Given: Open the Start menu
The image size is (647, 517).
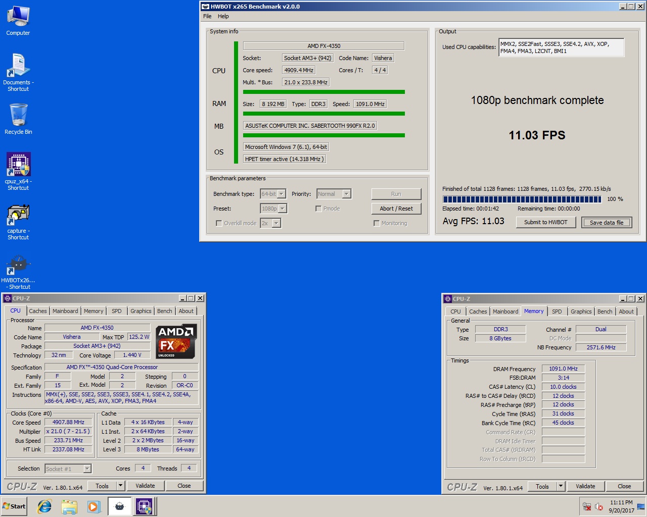Looking at the screenshot, I should click(14, 506).
